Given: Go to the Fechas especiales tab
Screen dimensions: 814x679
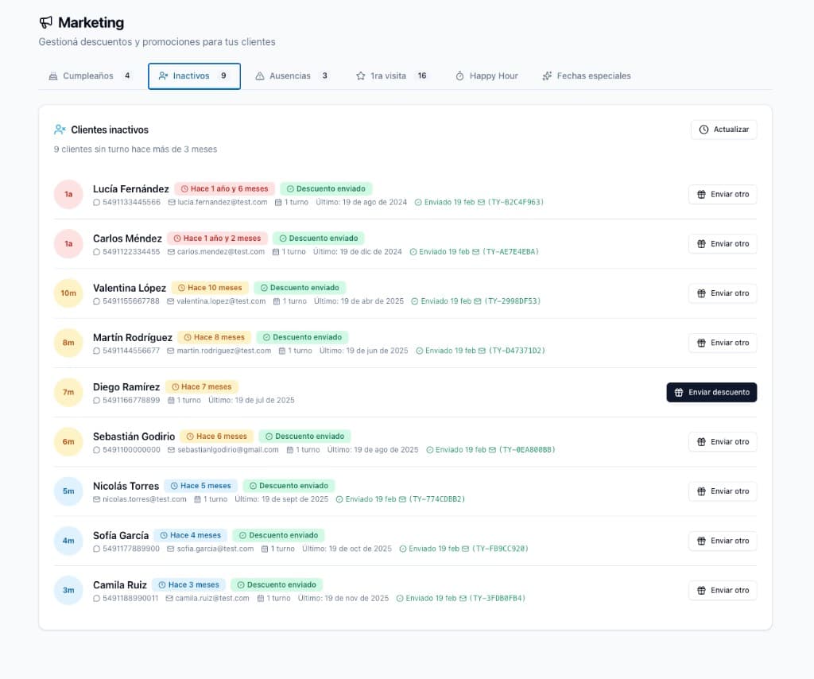Looking at the screenshot, I should click(586, 76).
